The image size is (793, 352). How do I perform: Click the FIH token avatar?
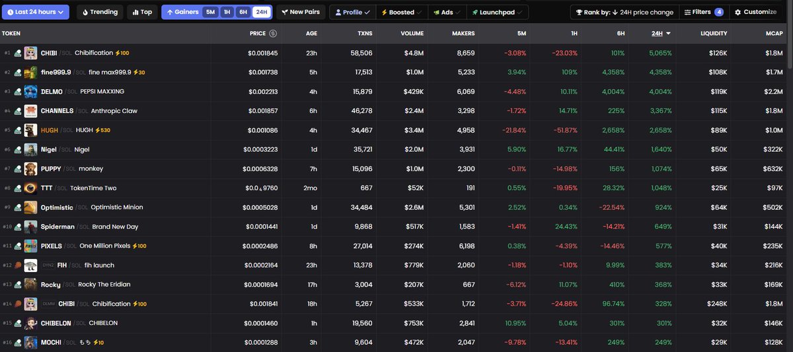click(30, 265)
